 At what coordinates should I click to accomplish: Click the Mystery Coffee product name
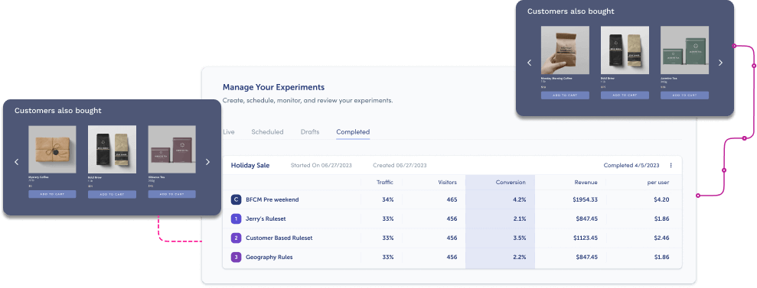click(x=38, y=177)
